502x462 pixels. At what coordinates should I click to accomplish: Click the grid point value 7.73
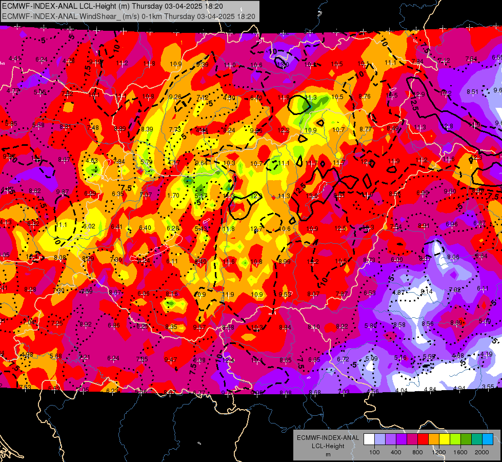[175, 129]
